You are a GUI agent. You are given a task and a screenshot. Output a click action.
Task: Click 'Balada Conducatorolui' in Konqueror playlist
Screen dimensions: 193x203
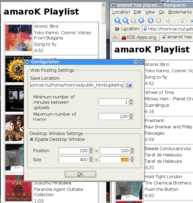coord(168,148)
